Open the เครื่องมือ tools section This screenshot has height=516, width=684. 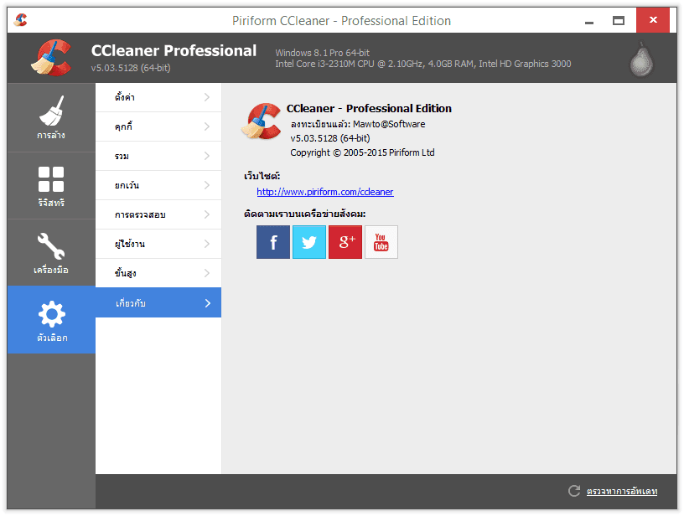(x=51, y=253)
